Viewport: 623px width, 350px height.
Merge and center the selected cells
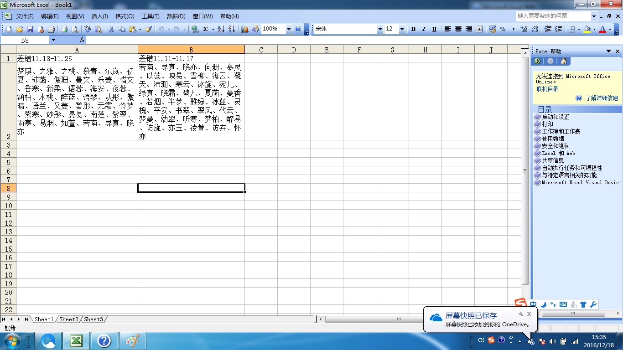click(x=479, y=29)
